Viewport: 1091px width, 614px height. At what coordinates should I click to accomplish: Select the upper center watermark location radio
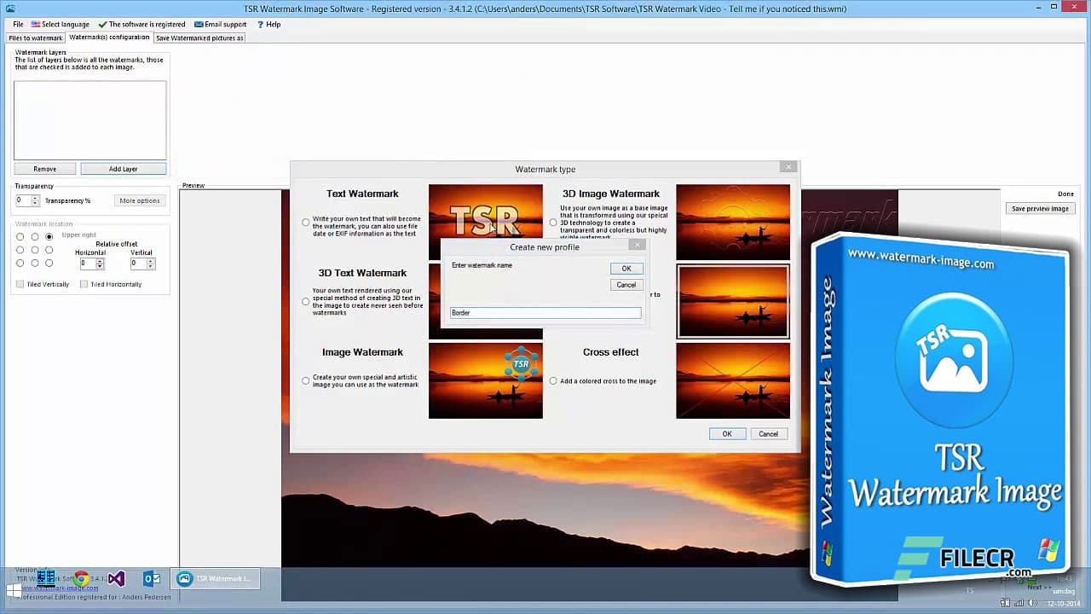[x=35, y=236]
